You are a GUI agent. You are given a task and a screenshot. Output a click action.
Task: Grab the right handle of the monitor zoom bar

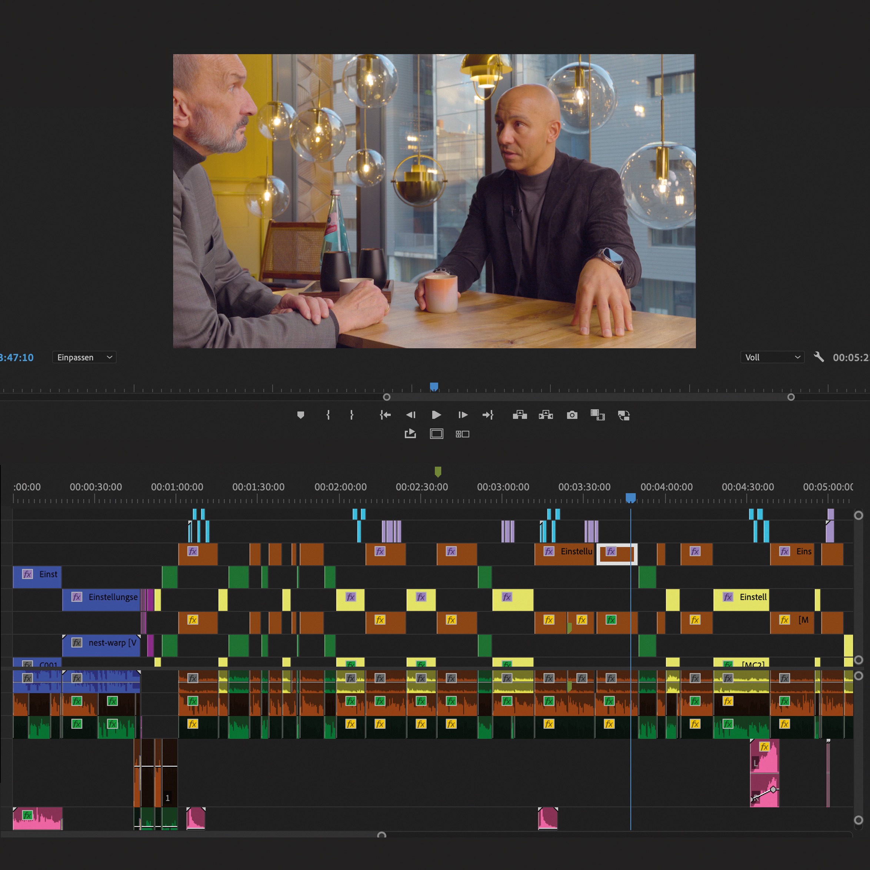791,397
